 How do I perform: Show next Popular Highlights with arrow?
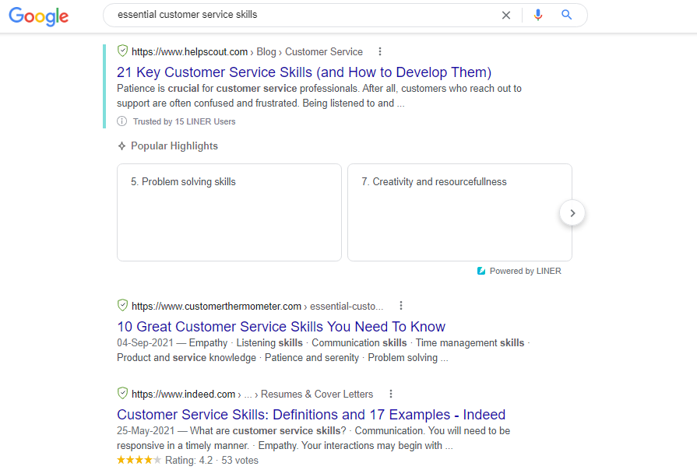click(572, 212)
